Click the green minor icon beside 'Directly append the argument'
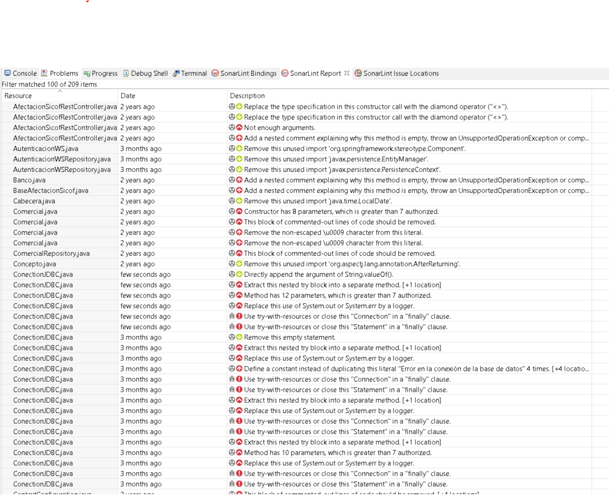Image resolution: width=609 pixels, height=495 pixels. click(x=239, y=275)
